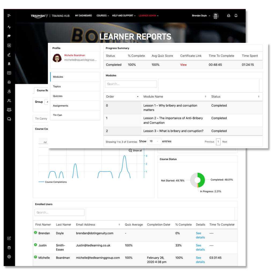
Task: Toggle the Course Completions chart legend
Action: point(53,182)
